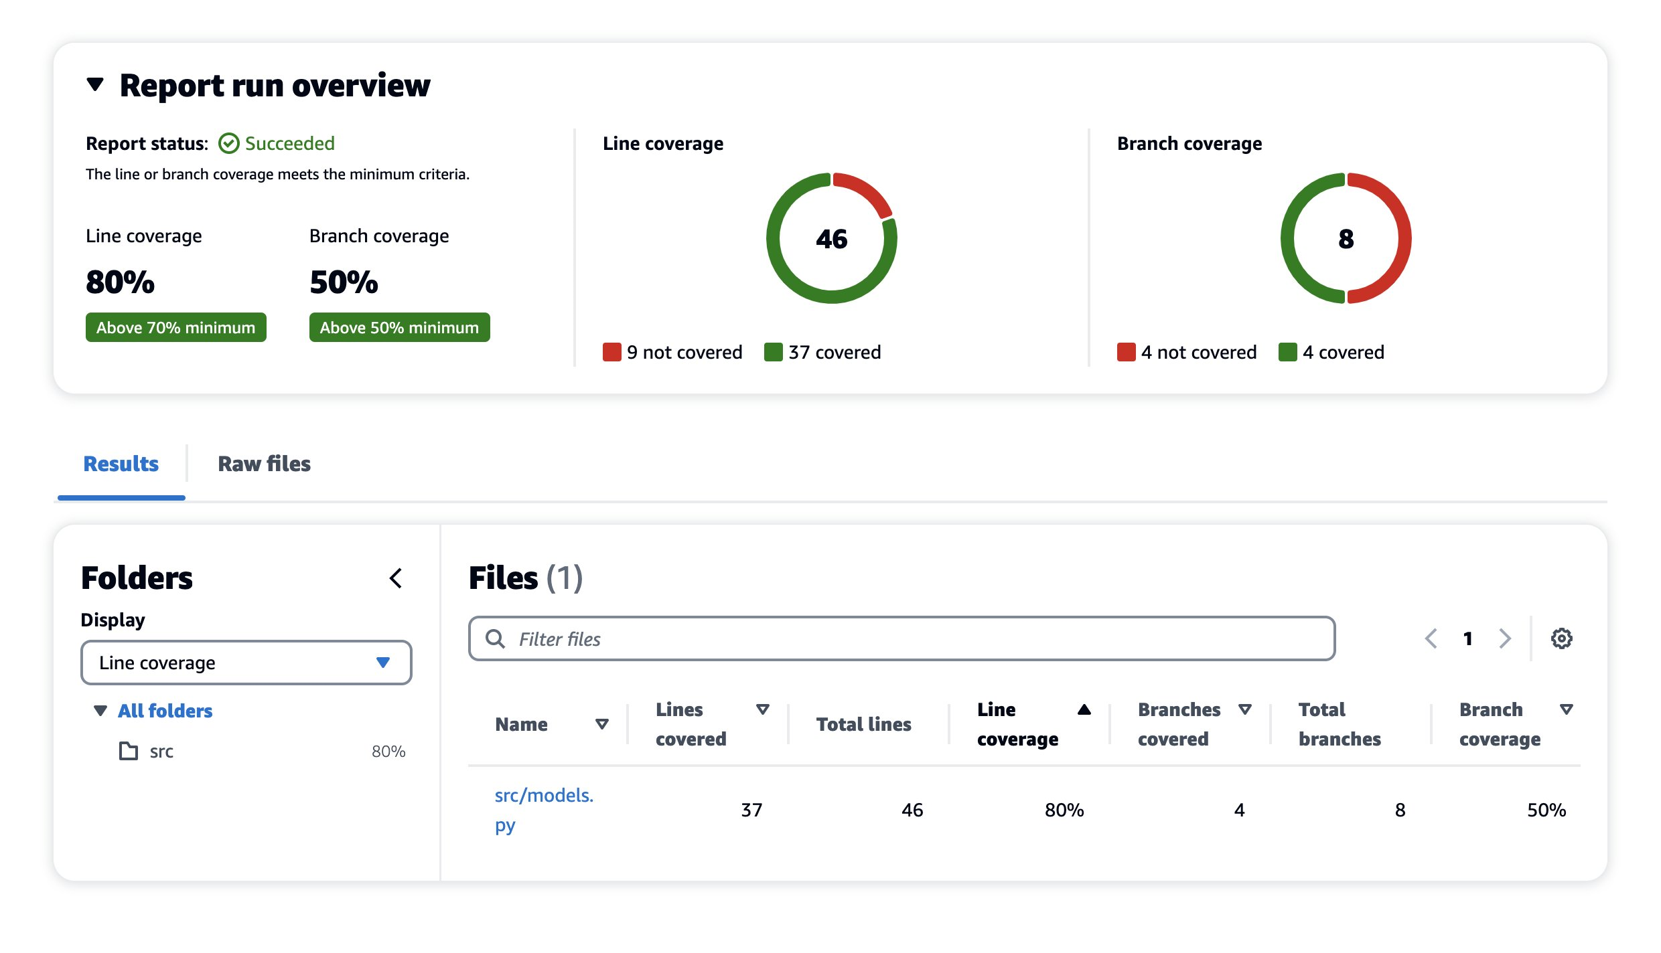
Task: Click the src folder icon
Action: pyautogui.click(x=129, y=751)
